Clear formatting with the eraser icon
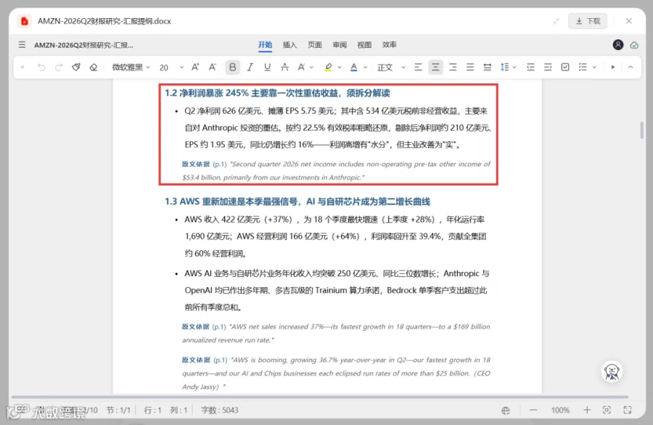 (94, 67)
